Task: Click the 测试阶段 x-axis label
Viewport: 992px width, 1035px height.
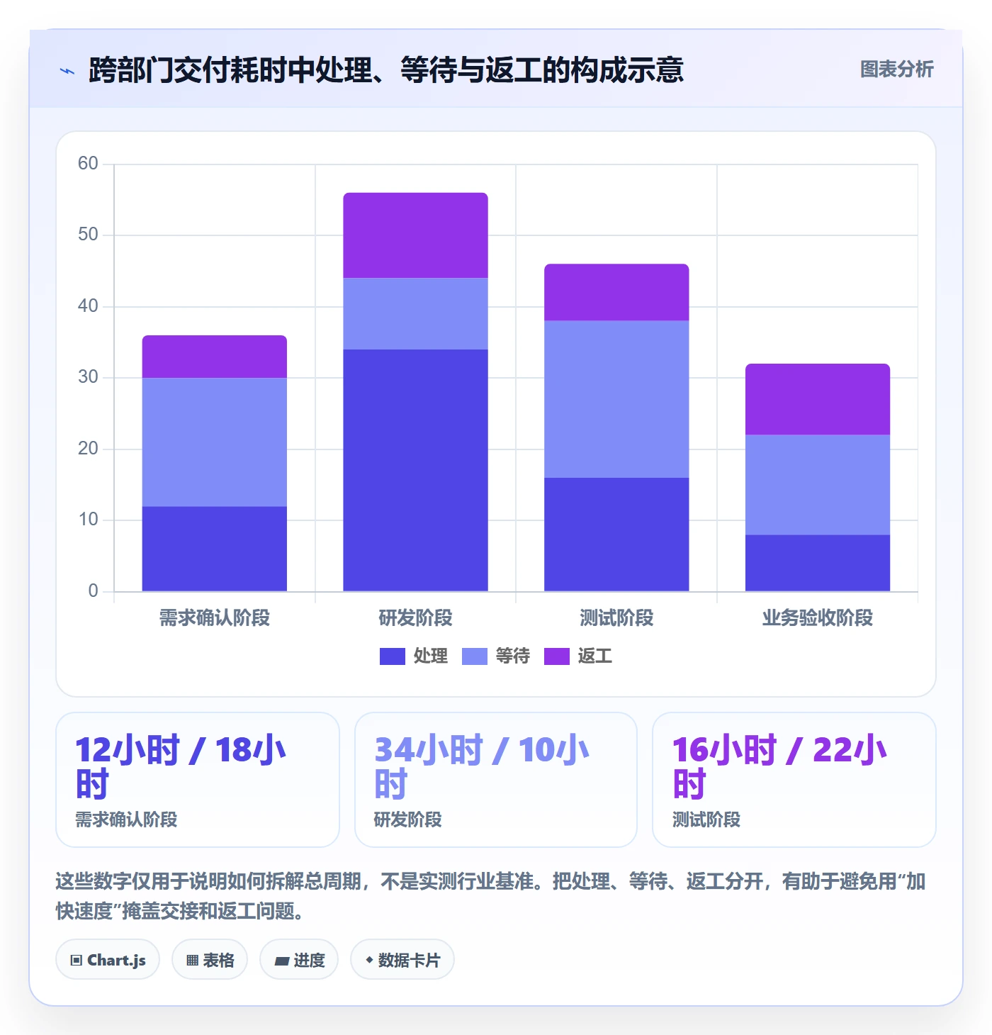Action: [x=616, y=618]
